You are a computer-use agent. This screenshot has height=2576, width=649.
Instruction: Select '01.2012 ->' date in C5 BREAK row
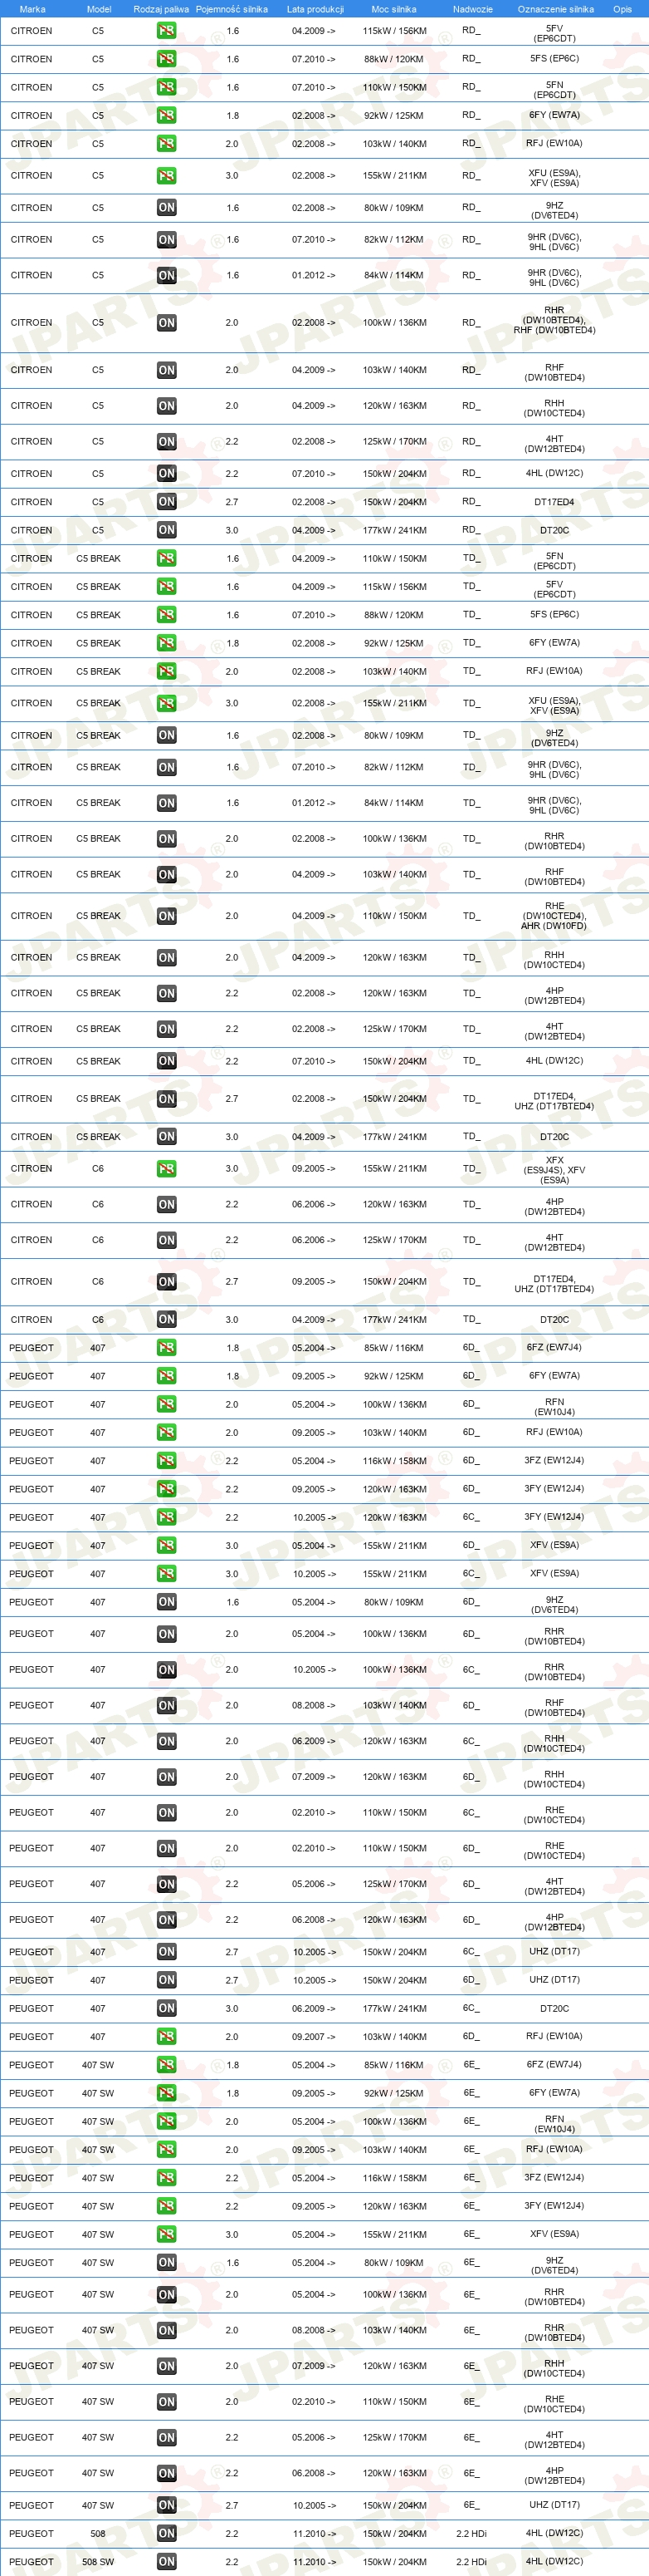click(314, 803)
